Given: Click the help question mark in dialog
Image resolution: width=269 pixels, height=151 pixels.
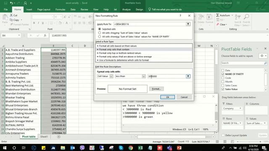Looking at the screenshot, I should click(180, 16).
